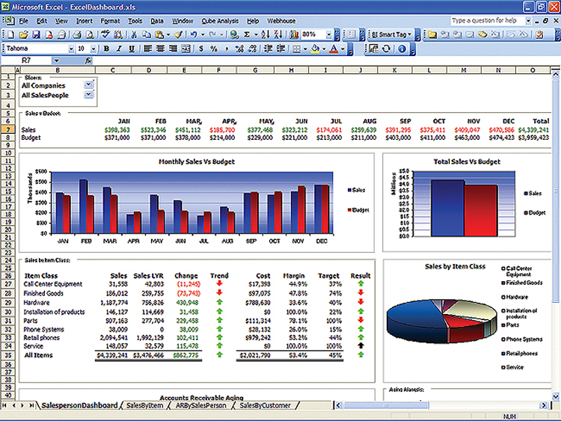
Task: Click in Type a question for help box
Action: (x=487, y=21)
